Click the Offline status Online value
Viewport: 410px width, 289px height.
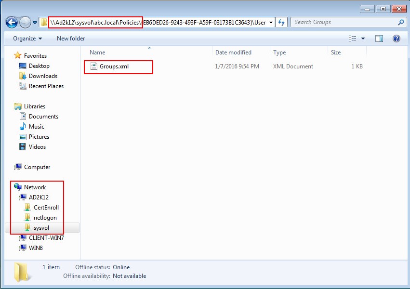[121, 267]
